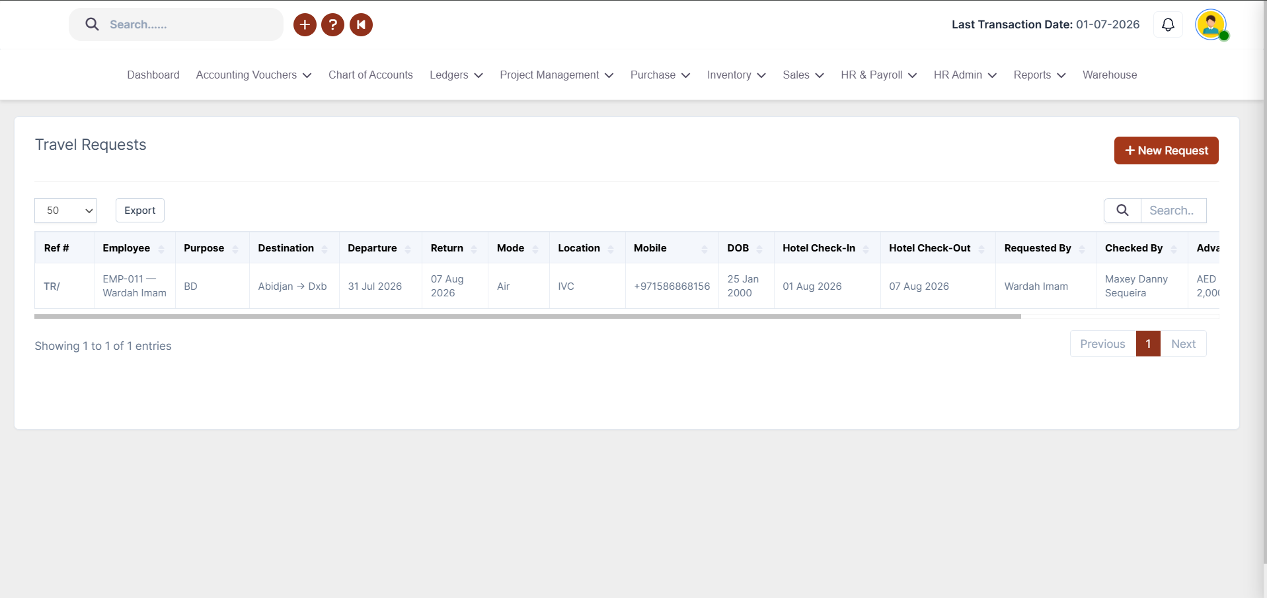Expand the Accounting Vouchers menu
The width and height of the screenshot is (1267, 598).
tap(254, 75)
